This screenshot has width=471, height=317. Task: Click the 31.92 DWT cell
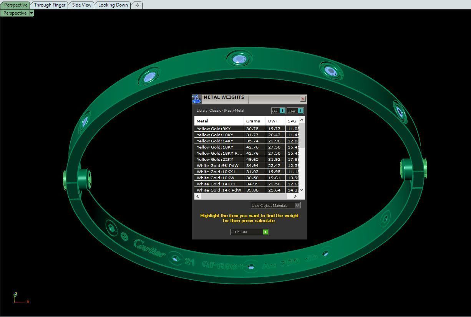point(275,159)
